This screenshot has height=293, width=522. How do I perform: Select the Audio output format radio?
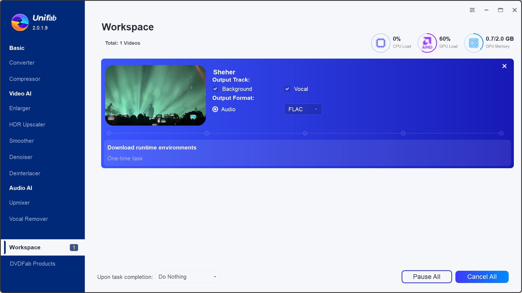(x=215, y=109)
